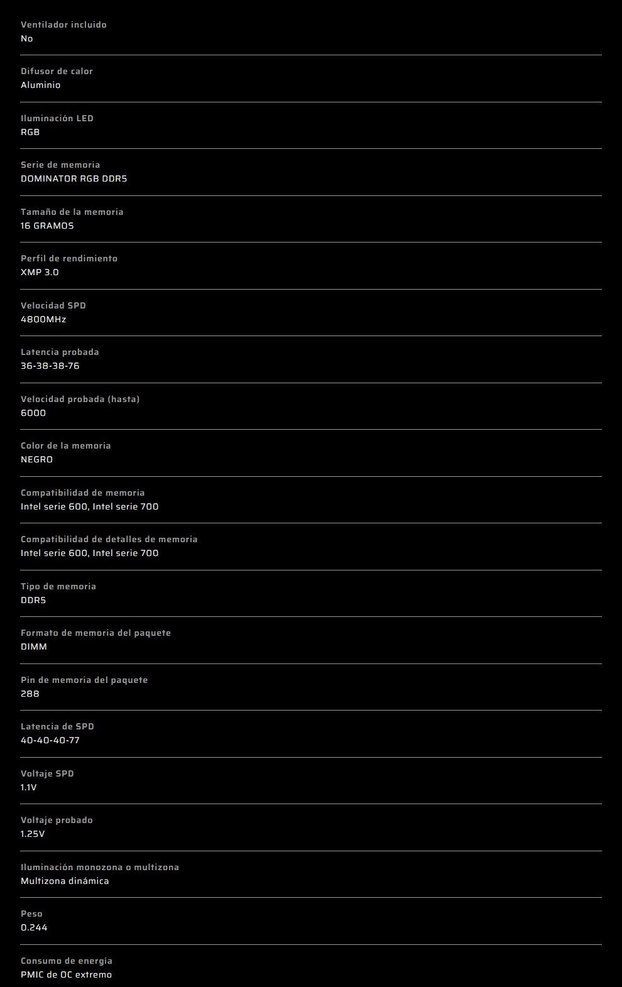The image size is (622, 987).
Task: Select the 'XMP 3.0' performance profile value
Action: (x=40, y=272)
